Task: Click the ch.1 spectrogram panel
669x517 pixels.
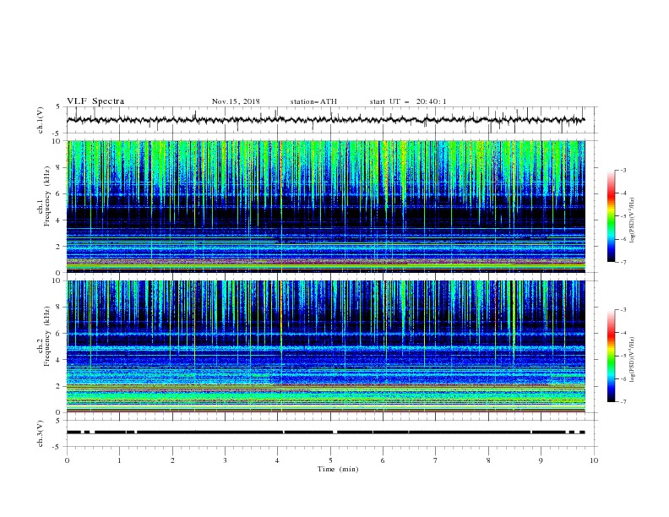Action: [326, 206]
